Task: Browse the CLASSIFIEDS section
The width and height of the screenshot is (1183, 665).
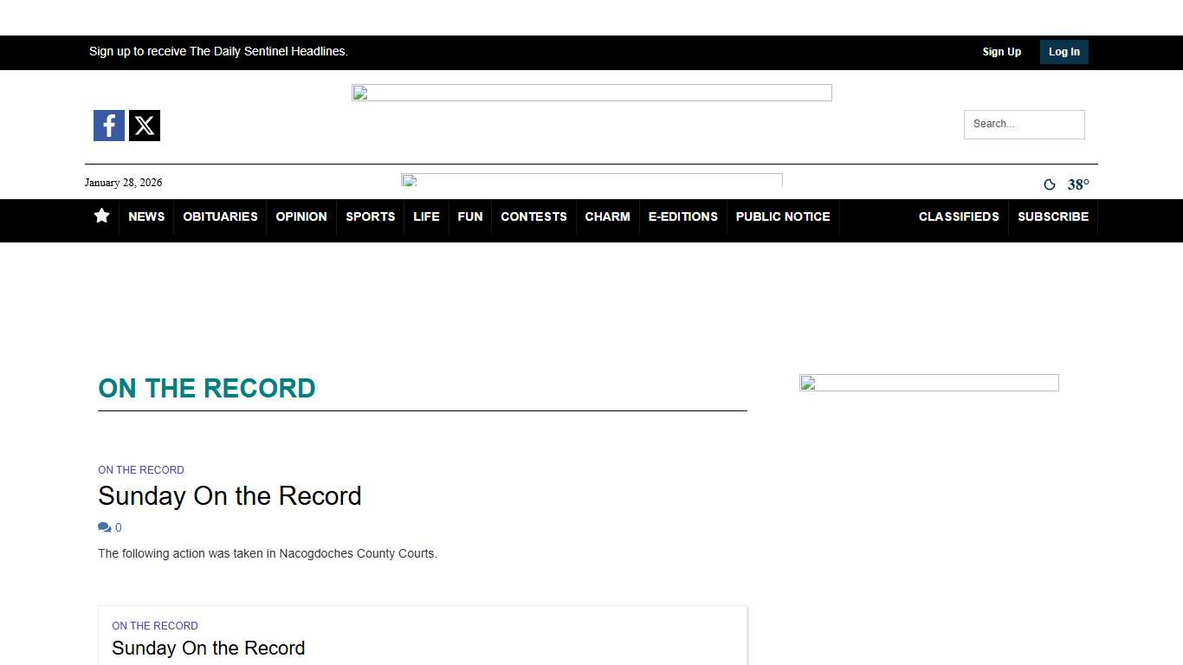Action: pos(959,216)
